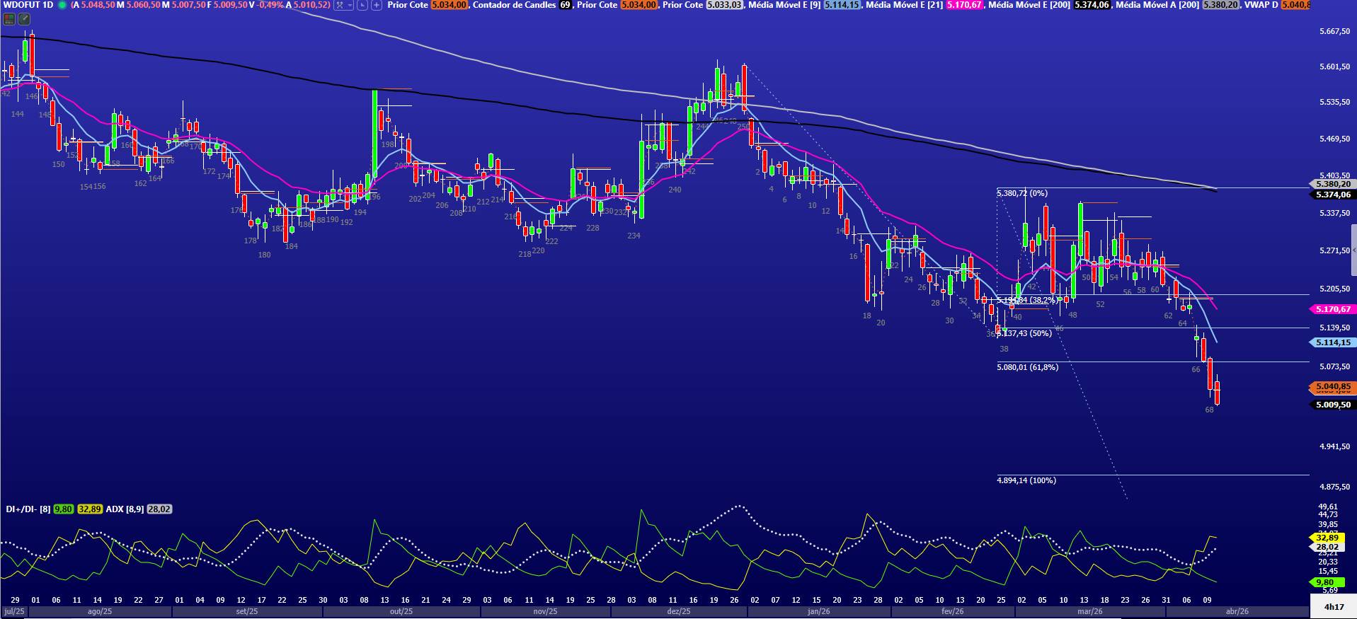Click the tools icon in the header
Viewport: 1357px width, 619px height.
point(340,5)
